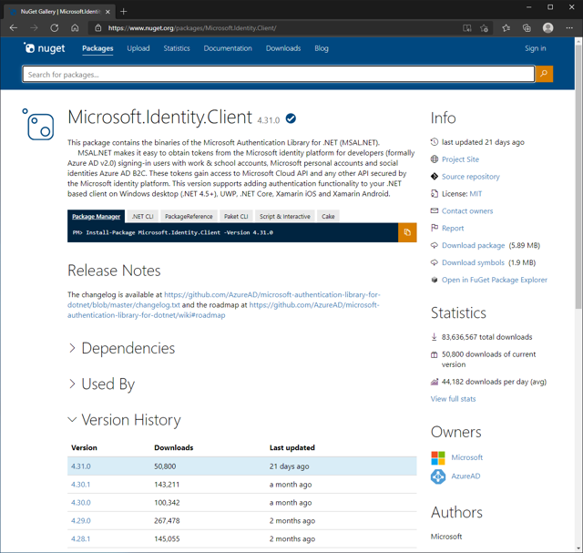The width and height of the screenshot is (583, 553).
Task: Open the Documentation nav item
Action: click(228, 48)
